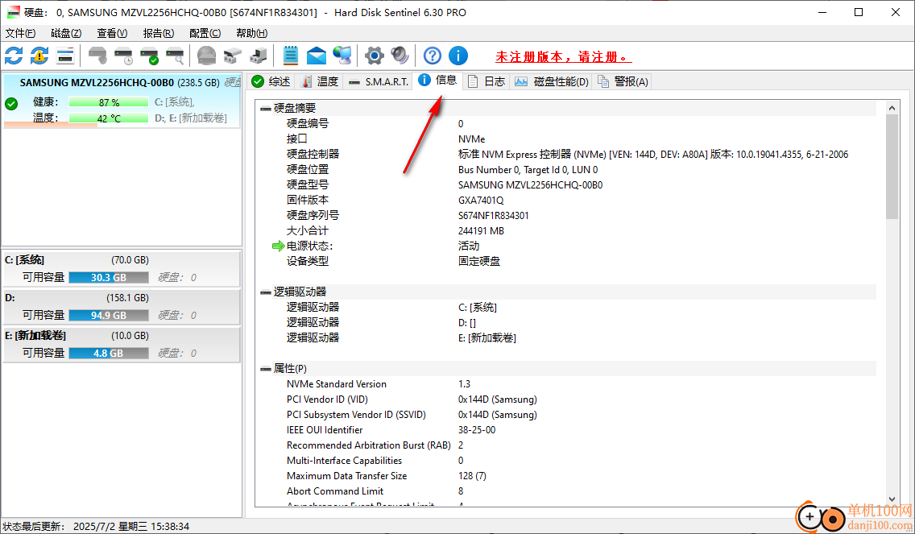This screenshot has width=915, height=534.
Task: Open the 报告(R) menu
Action: click(158, 33)
